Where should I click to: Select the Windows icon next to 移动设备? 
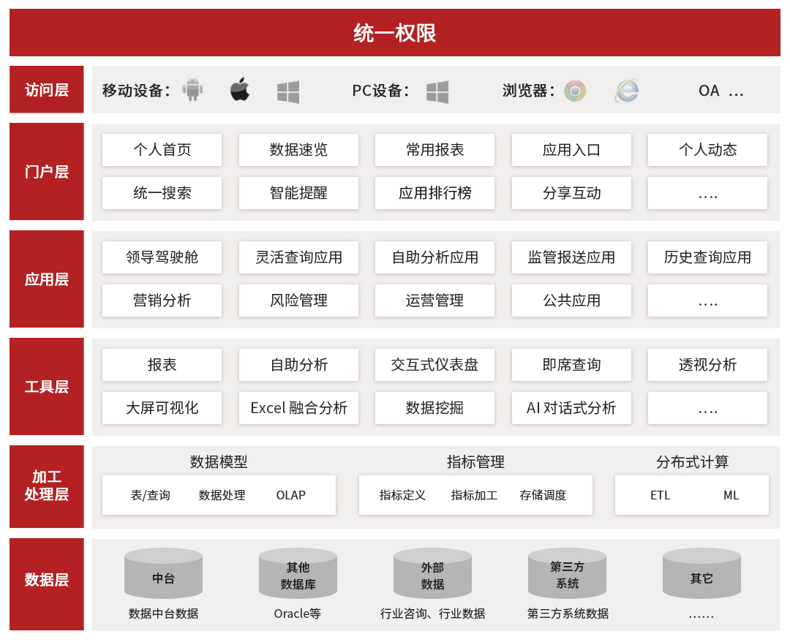(290, 91)
